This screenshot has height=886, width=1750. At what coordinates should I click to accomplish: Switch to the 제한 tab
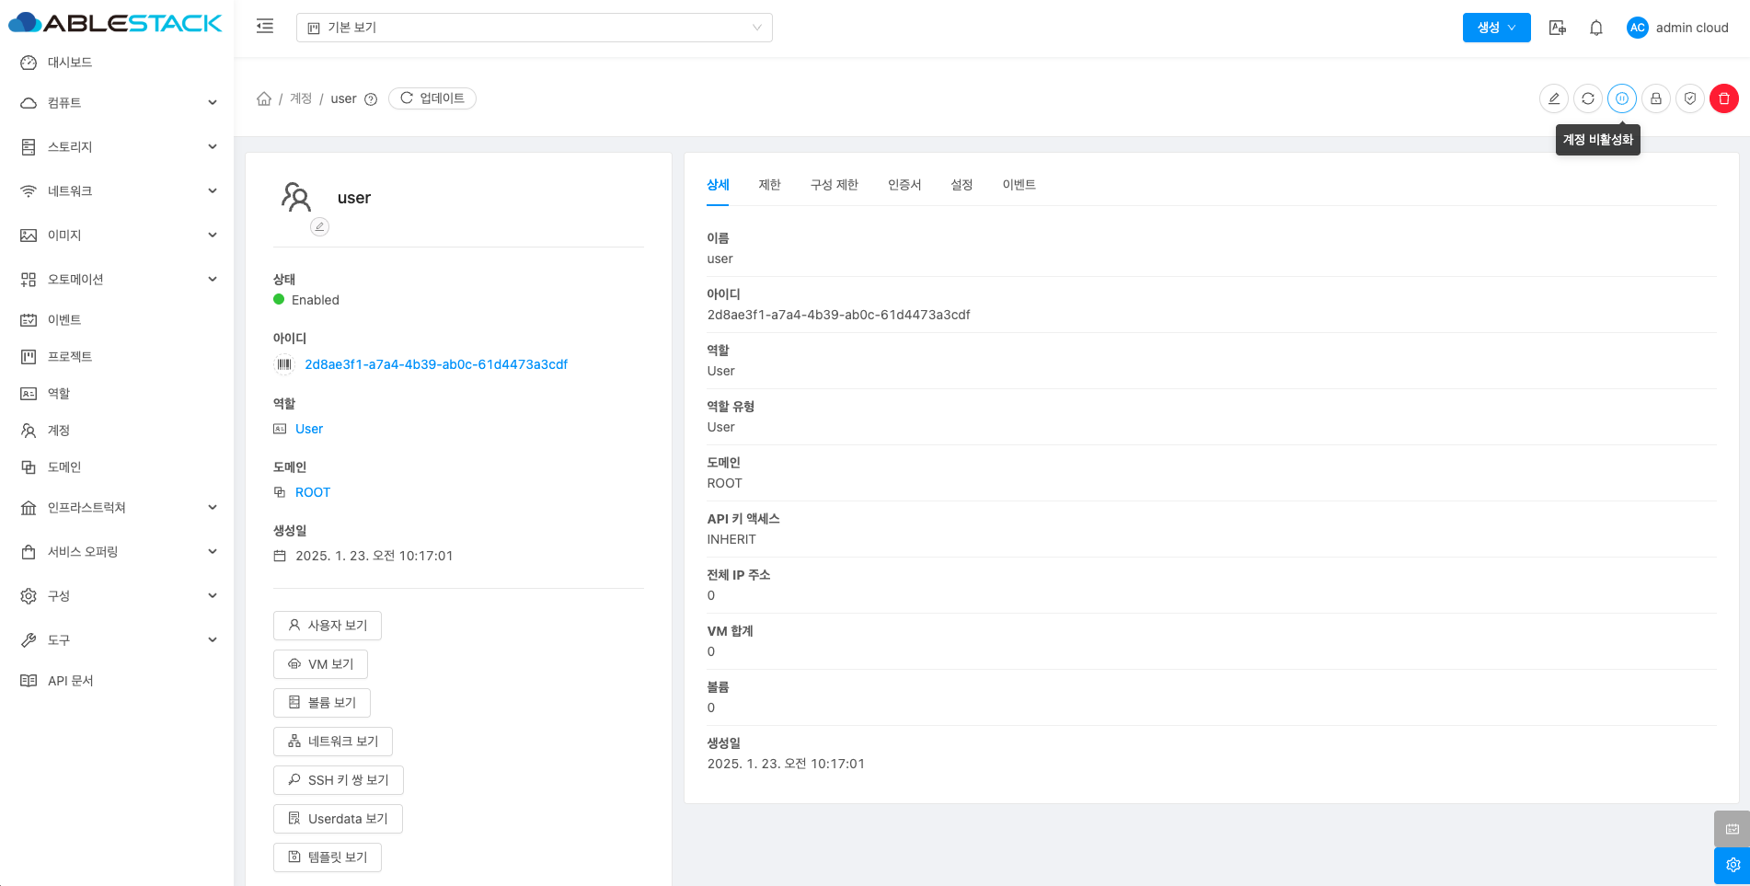769,185
